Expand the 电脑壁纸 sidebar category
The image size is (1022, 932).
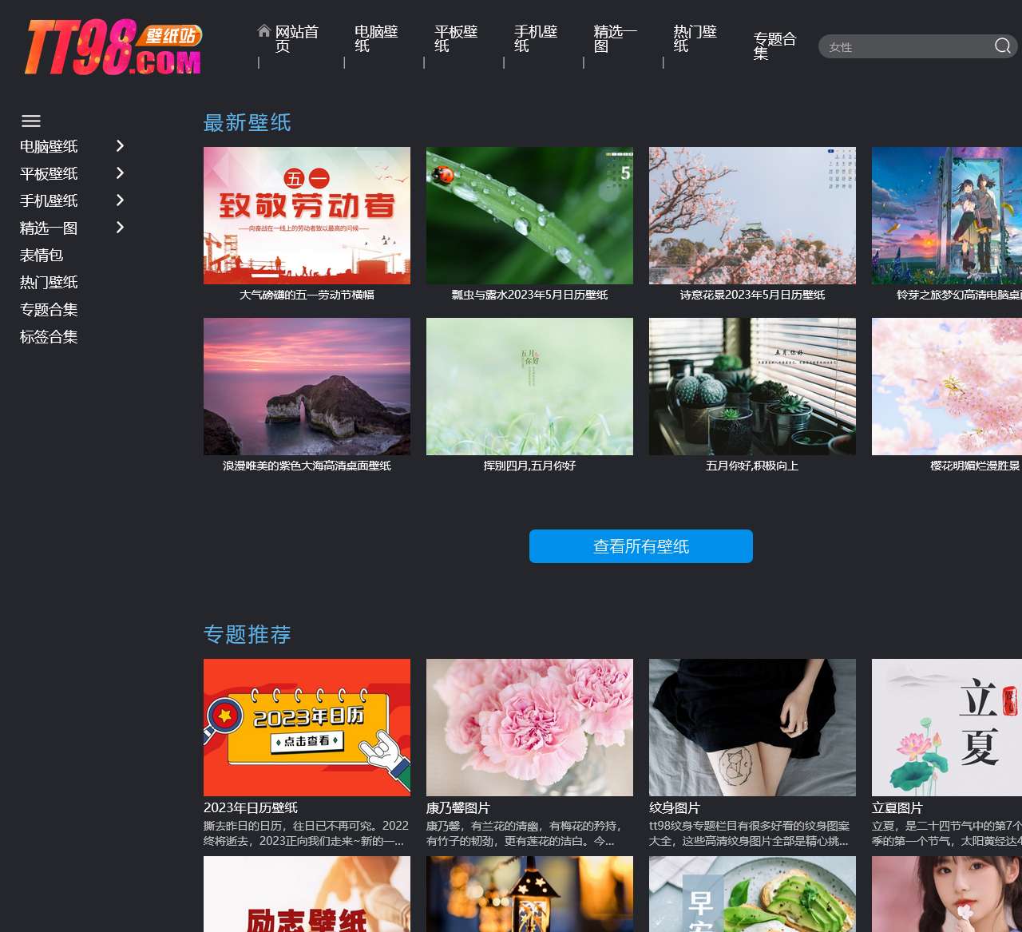click(121, 146)
